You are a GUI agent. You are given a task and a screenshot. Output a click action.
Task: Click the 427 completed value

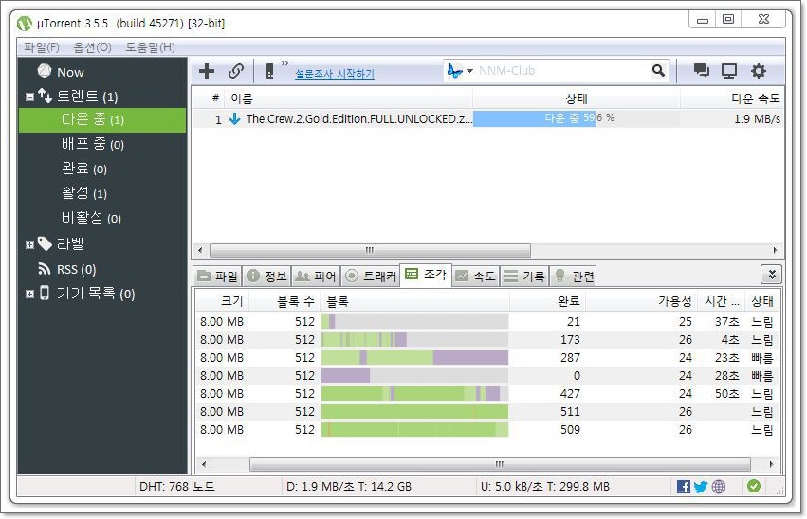pos(570,394)
